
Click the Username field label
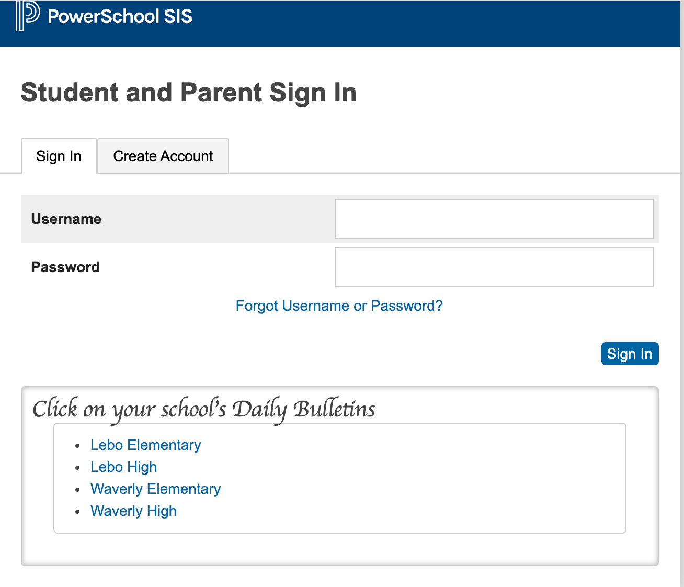click(66, 219)
